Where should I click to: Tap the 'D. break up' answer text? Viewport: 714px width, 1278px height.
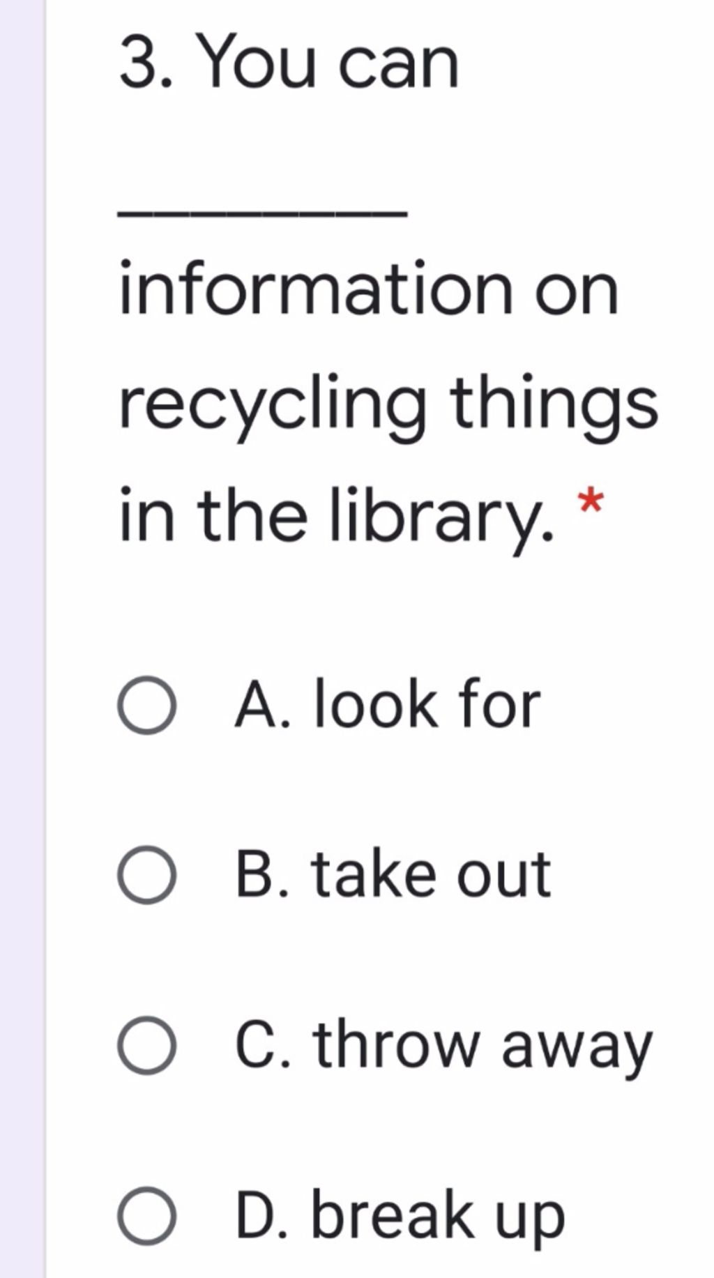click(x=400, y=1215)
